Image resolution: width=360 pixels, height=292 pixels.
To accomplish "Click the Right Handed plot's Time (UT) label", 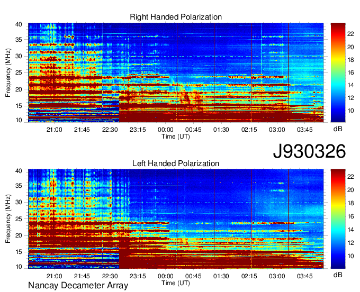I will click(176, 136).
